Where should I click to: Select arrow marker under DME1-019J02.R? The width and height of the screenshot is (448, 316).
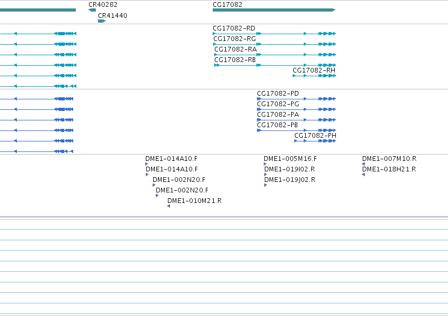(266, 185)
